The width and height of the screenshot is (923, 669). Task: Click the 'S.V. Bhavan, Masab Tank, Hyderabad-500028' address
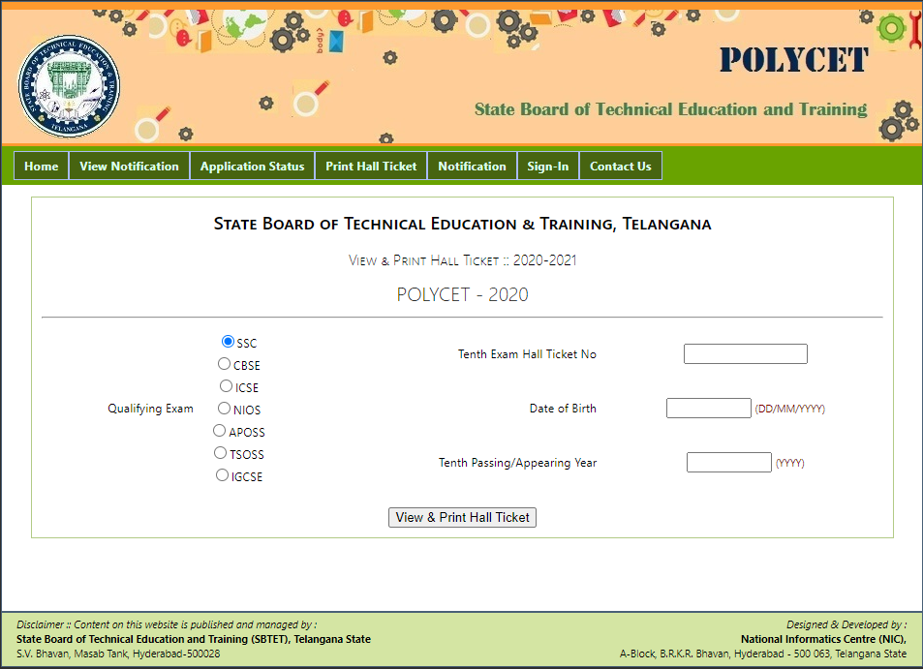118,654
